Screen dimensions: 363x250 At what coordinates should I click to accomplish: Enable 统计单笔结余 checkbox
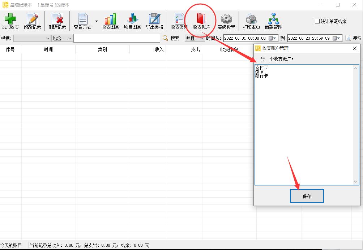(317, 21)
